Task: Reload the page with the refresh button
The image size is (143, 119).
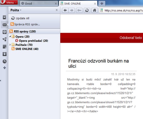Action: [x=87, y=10]
